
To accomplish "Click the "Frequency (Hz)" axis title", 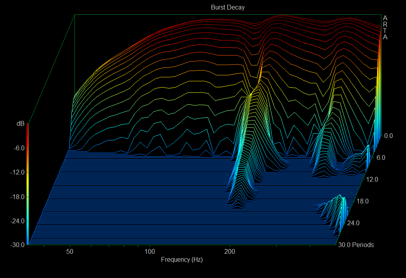I will [182, 260].
